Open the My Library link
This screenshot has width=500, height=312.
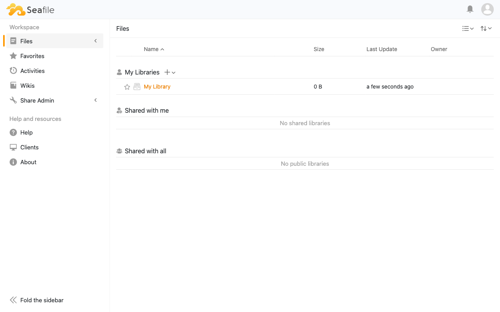point(157,87)
